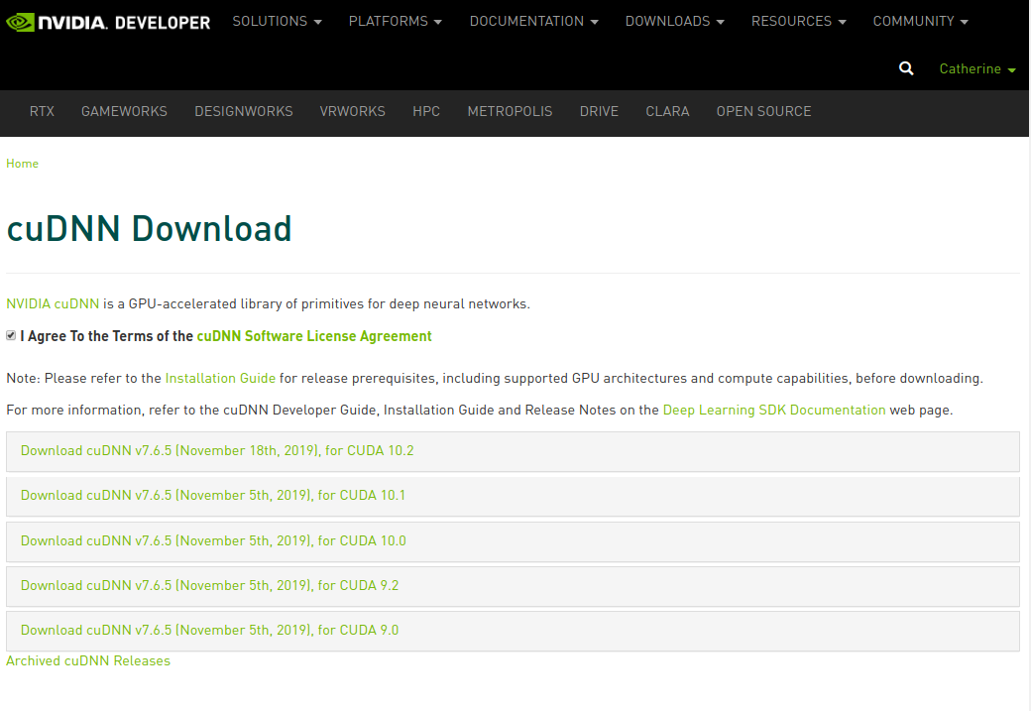Open the Downloads dropdown
This screenshot has width=1031, height=711.
(x=675, y=21)
